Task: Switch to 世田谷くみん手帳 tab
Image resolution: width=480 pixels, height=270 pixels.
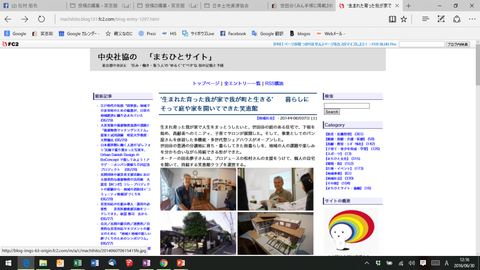Action: point(302,6)
